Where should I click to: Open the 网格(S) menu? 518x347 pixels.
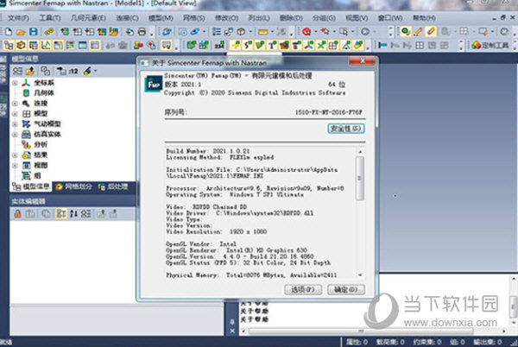[194, 18]
